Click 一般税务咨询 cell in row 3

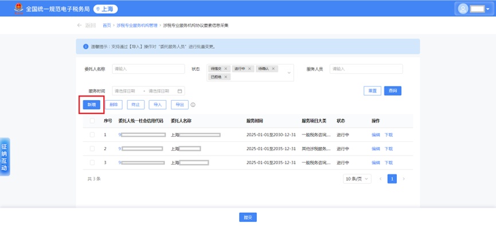[317, 162]
